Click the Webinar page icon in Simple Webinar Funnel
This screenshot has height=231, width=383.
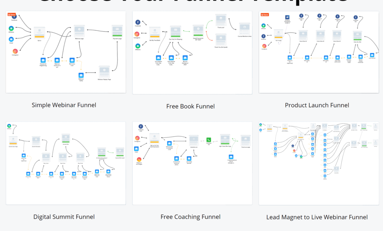79,31
